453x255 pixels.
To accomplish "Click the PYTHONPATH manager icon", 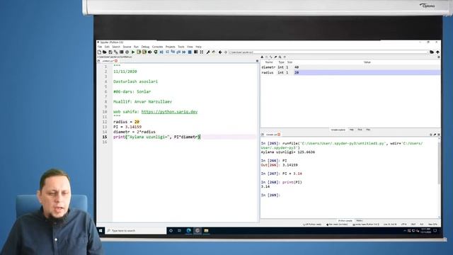I will (x=214, y=52).
